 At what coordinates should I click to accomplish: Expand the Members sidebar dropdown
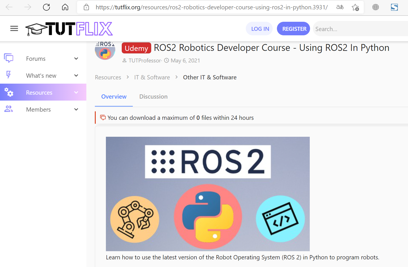[x=76, y=109]
